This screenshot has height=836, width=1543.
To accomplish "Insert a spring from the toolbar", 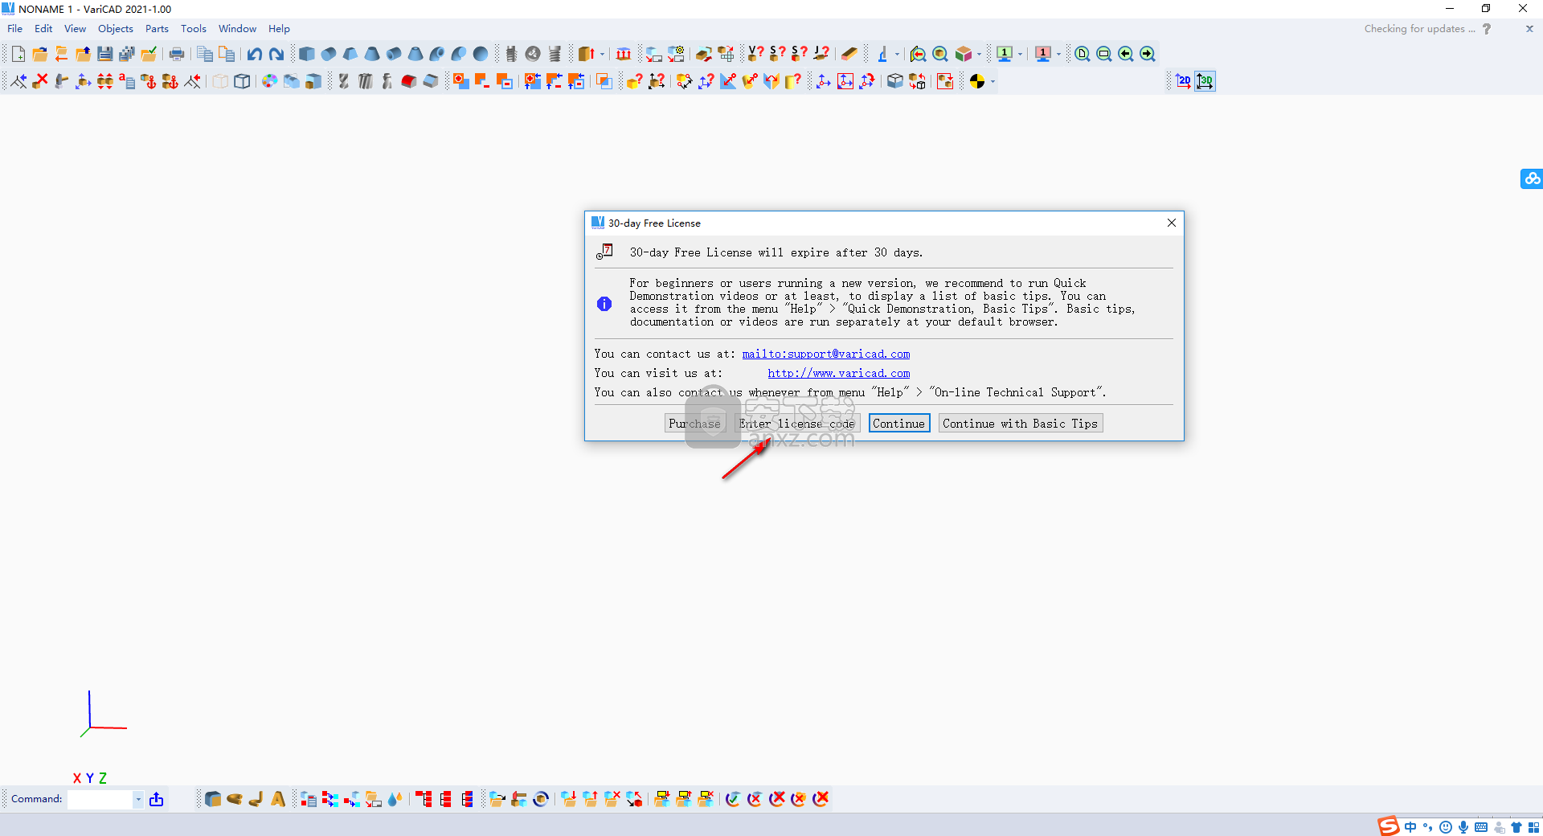I will coord(555,54).
